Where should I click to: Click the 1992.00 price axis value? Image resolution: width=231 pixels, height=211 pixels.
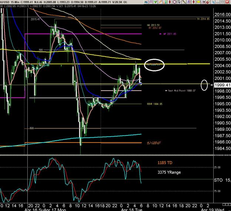[222, 116]
